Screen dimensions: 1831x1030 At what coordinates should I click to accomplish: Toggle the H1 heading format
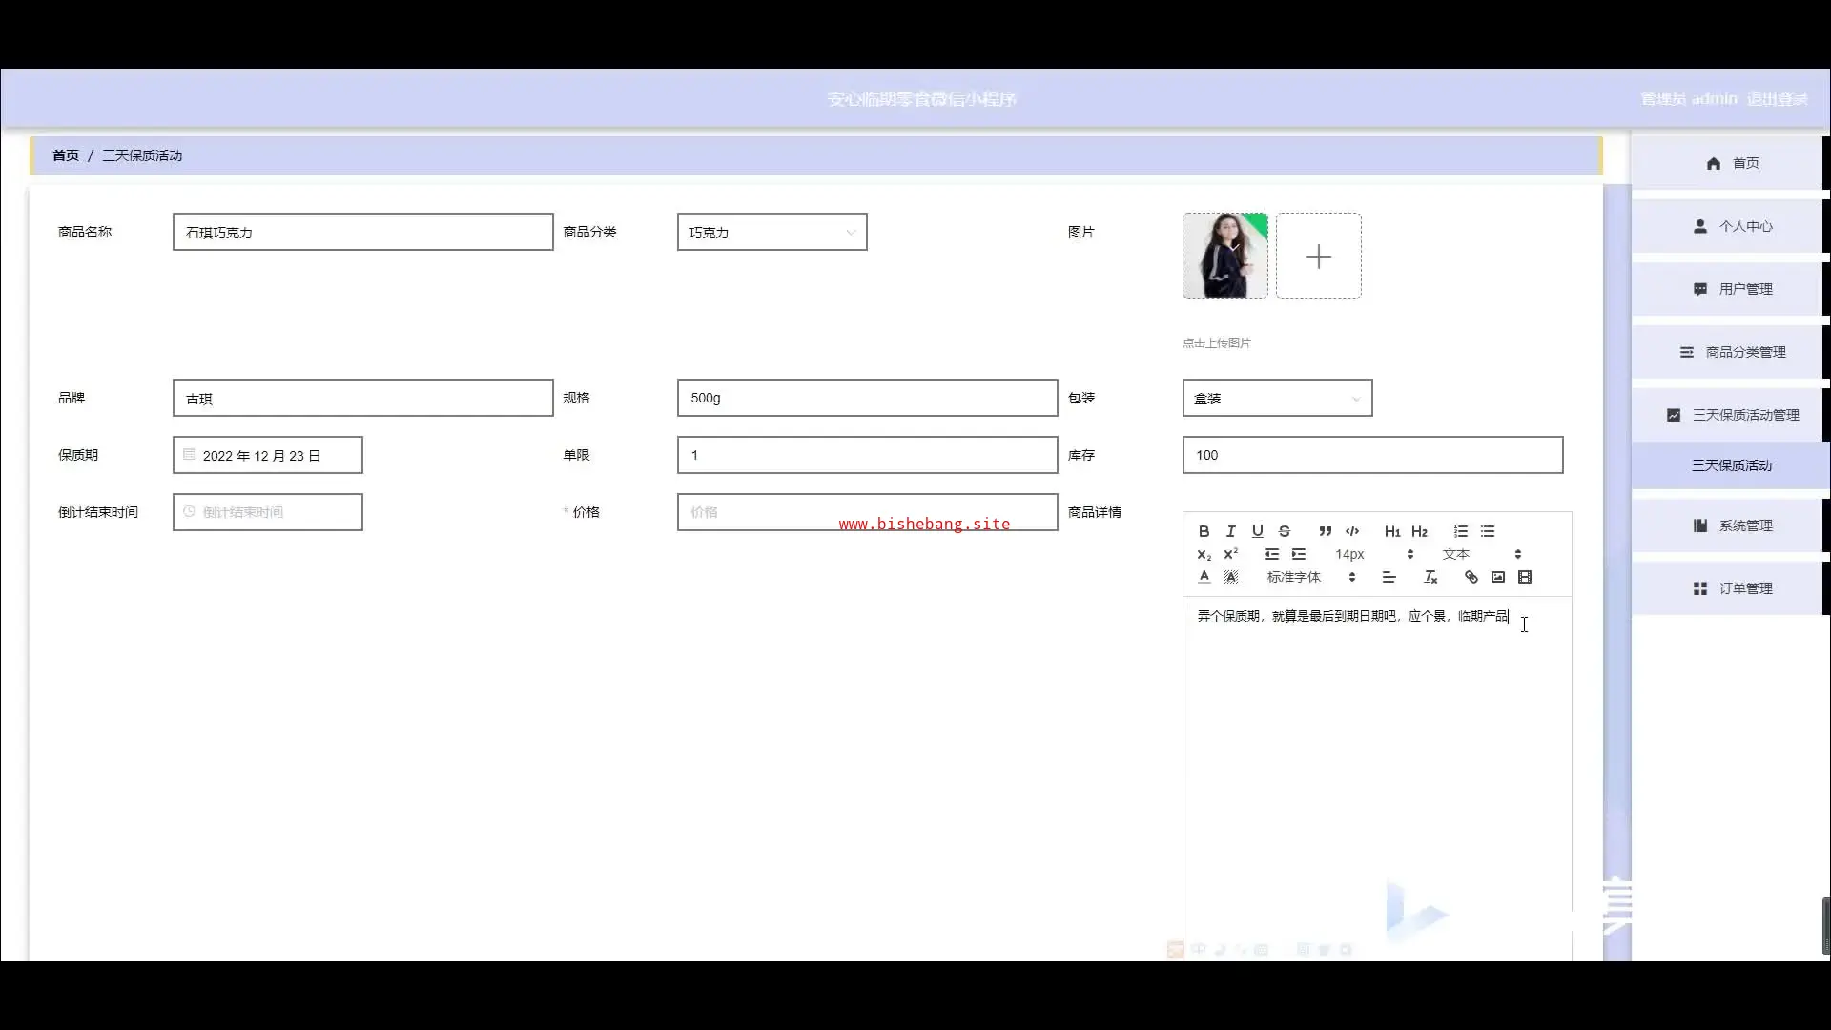pos(1392,531)
